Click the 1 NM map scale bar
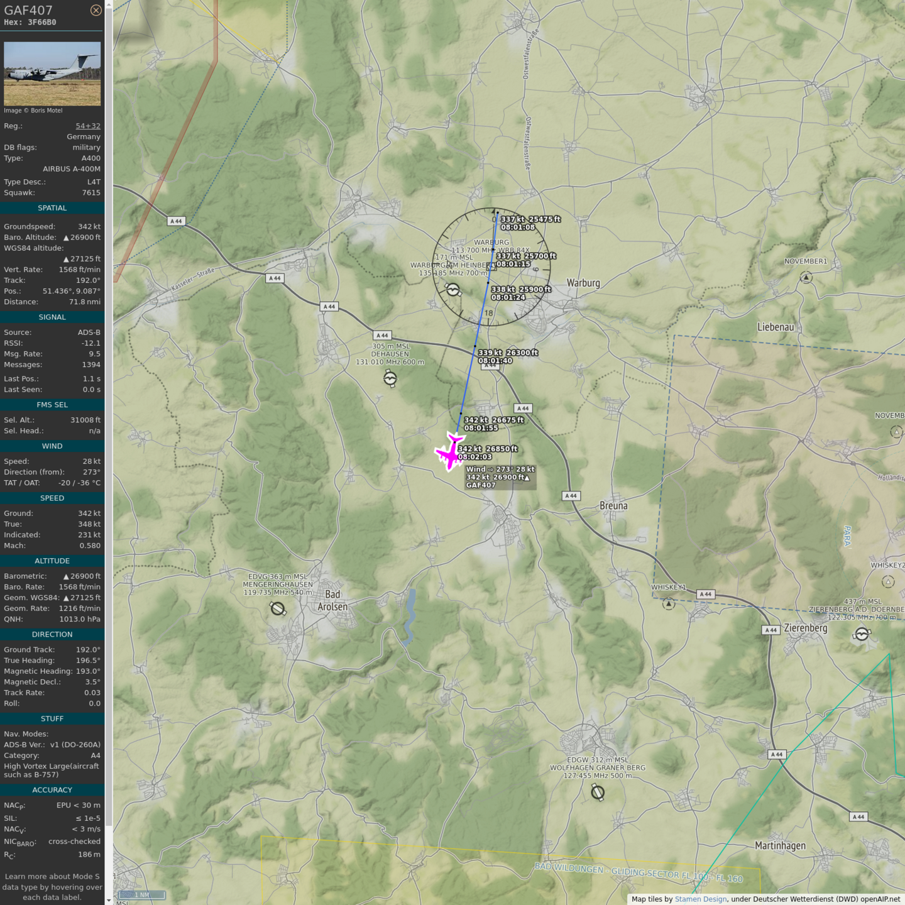The image size is (905, 905). pos(142,894)
